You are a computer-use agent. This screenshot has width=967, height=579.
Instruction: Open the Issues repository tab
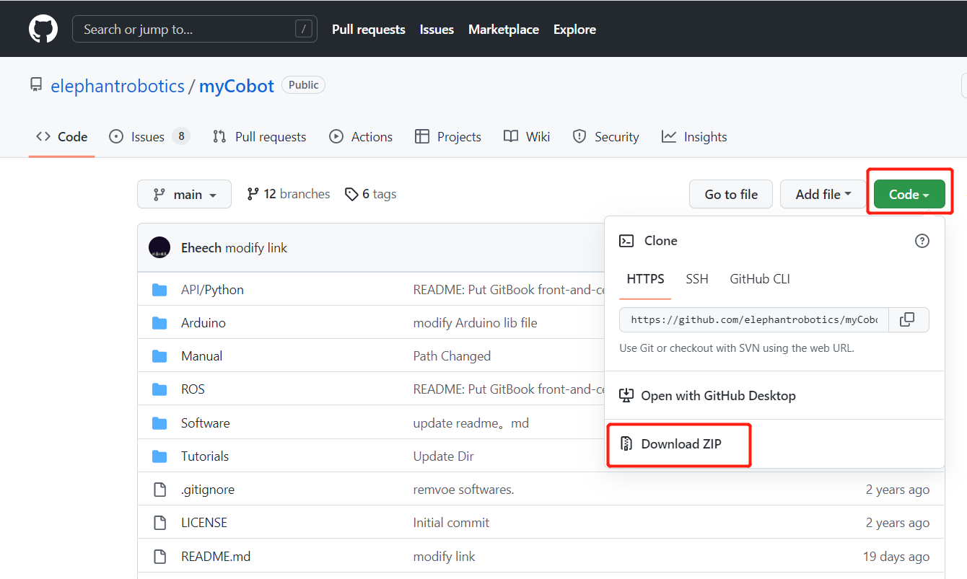pos(148,137)
